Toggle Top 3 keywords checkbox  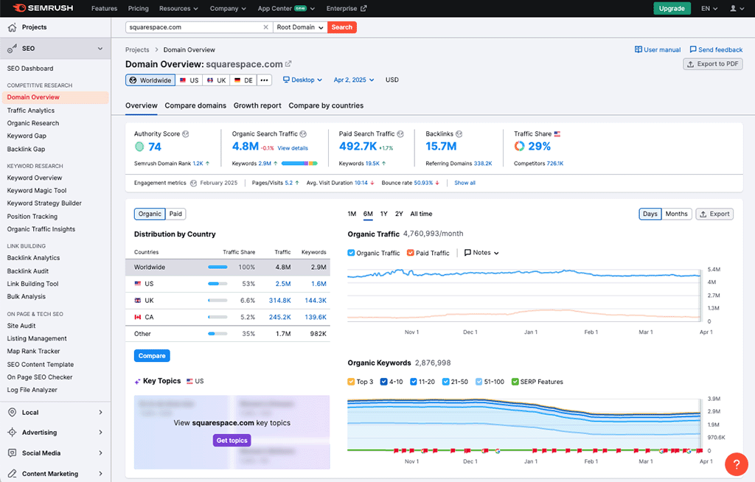click(x=351, y=382)
